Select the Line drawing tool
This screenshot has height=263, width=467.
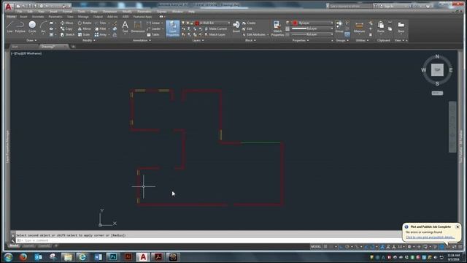pyautogui.click(x=9, y=27)
